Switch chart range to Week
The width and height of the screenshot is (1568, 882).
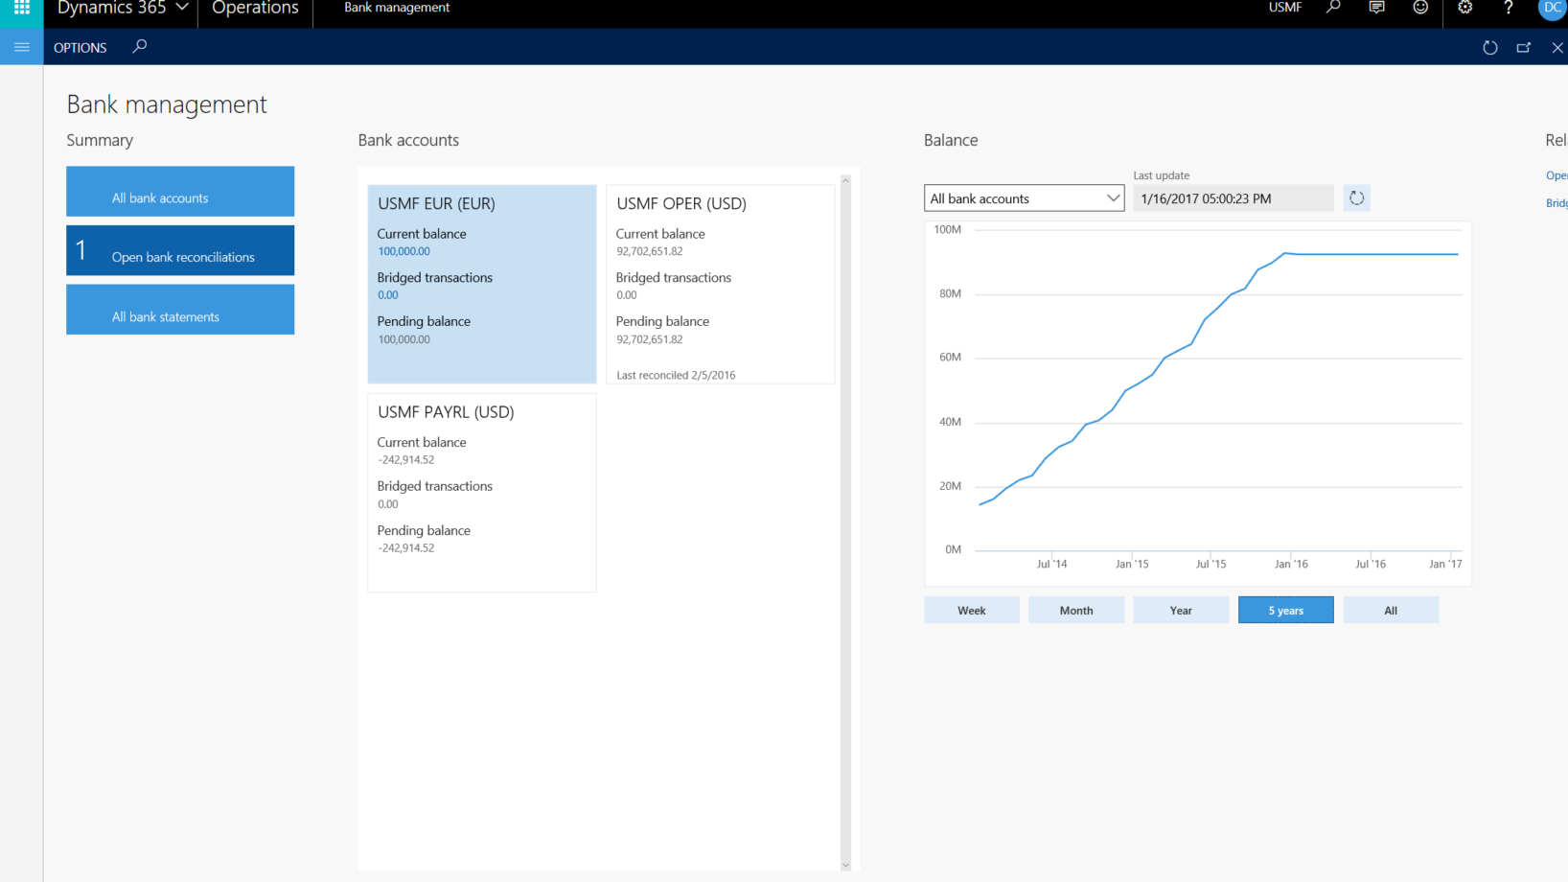(x=972, y=610)
